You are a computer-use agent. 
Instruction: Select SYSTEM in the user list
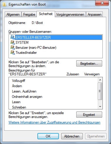coord(22,43)
